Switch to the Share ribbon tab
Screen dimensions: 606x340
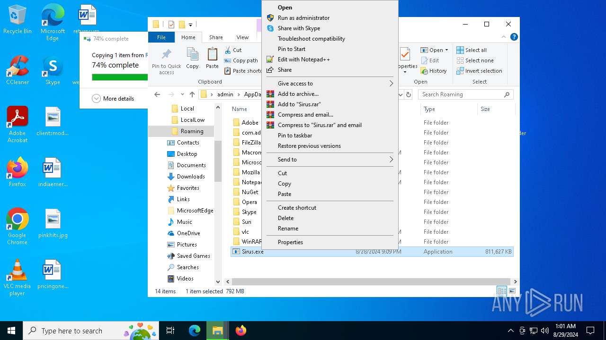click(x=216, y=37)
